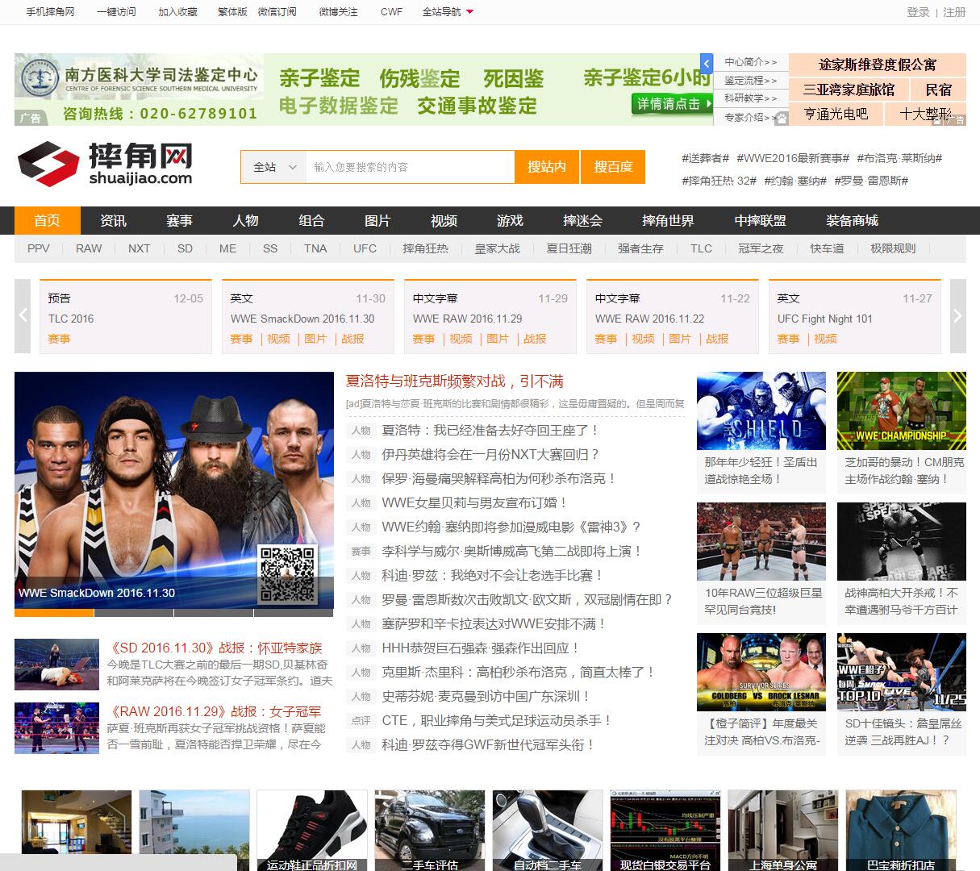
Task: Open the 赛事 navigation tab
Action: coord(179,220)
